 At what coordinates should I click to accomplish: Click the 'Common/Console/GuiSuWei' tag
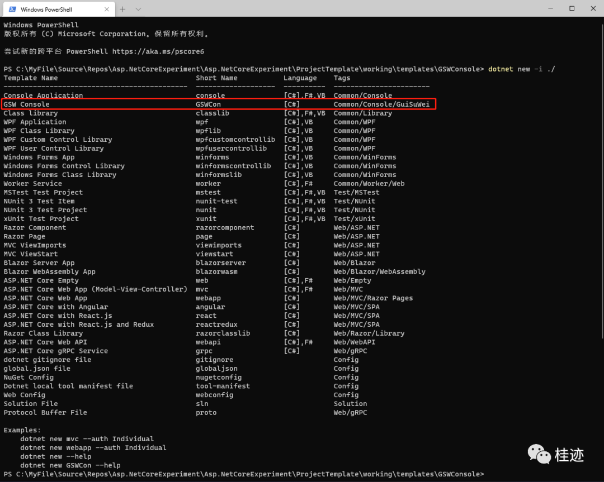click(381, 104)
